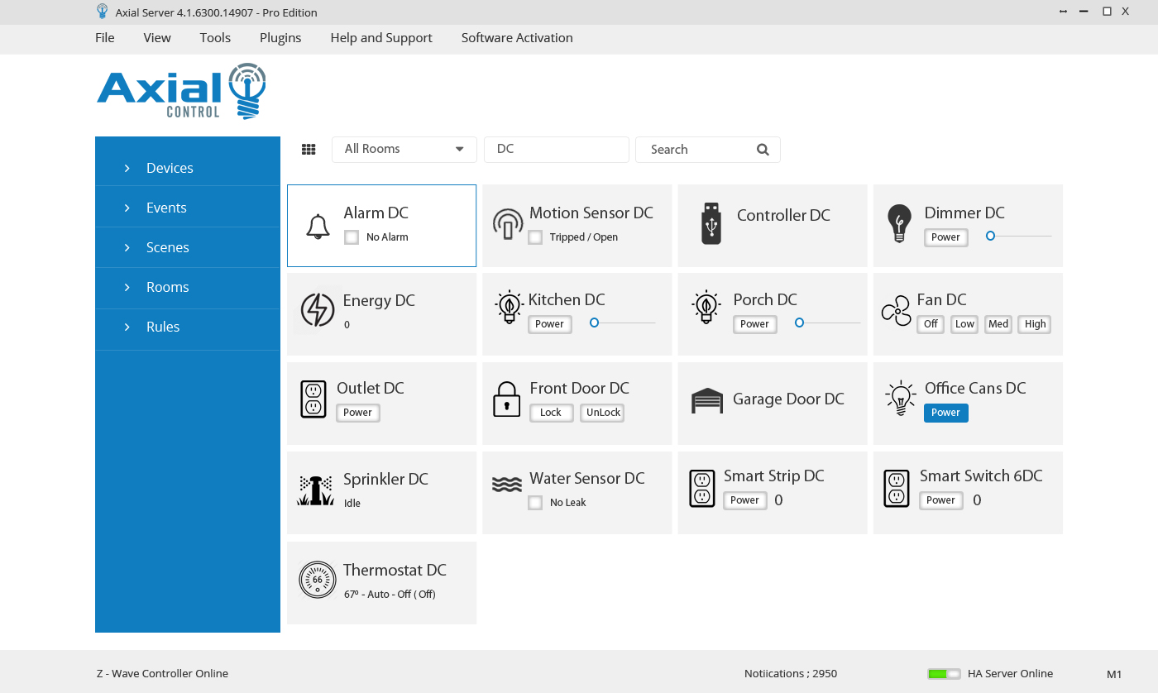Click the grid view icon
The height and width of the screenshot is (693, 1158).
(309, 150)
